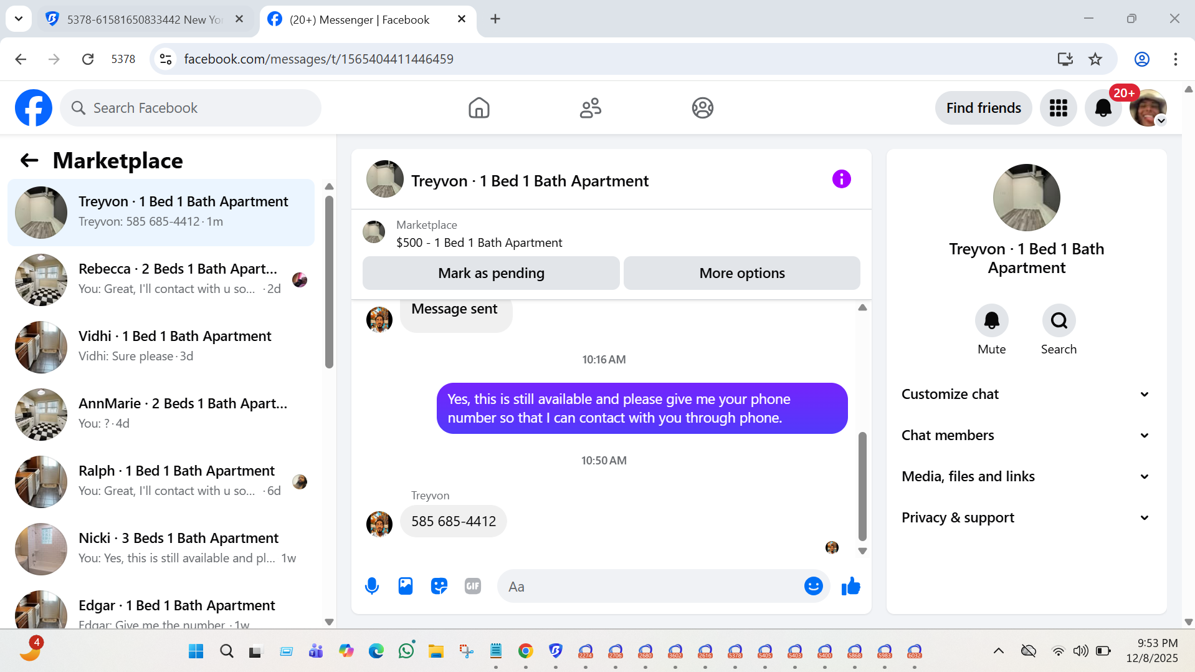The width and height of the screenshot is (1195, 672).
Task: Click the Facebook logo
Action: tap(34, 108)
